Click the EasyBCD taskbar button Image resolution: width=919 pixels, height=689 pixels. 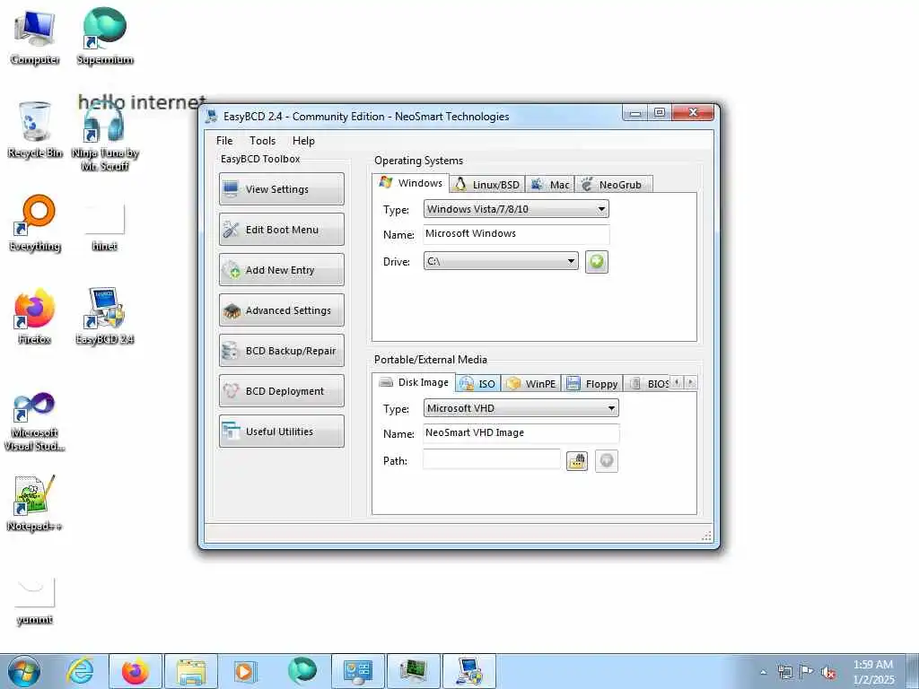(468, 671)
